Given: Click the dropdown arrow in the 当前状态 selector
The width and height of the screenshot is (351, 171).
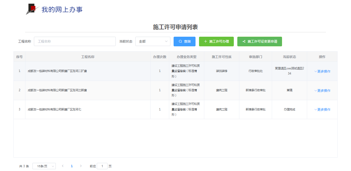Looking at the screenshot, I should [166, 41].
